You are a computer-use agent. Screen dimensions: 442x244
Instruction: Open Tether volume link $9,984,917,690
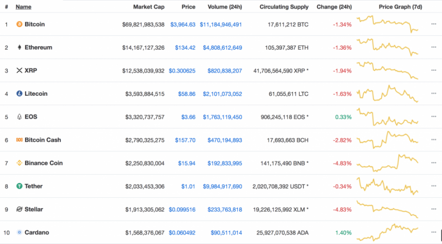[x=222, y=186]
